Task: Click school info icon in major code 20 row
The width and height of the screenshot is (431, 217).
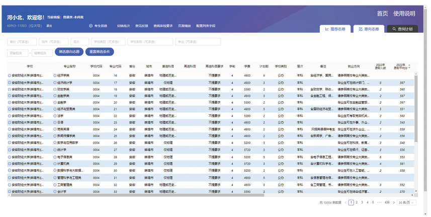Action: (10, 103)
